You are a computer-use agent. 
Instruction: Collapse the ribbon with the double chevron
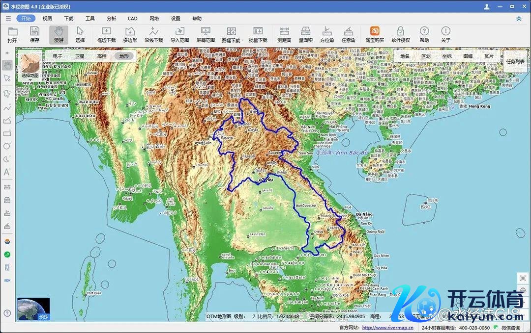coord(519,19)
